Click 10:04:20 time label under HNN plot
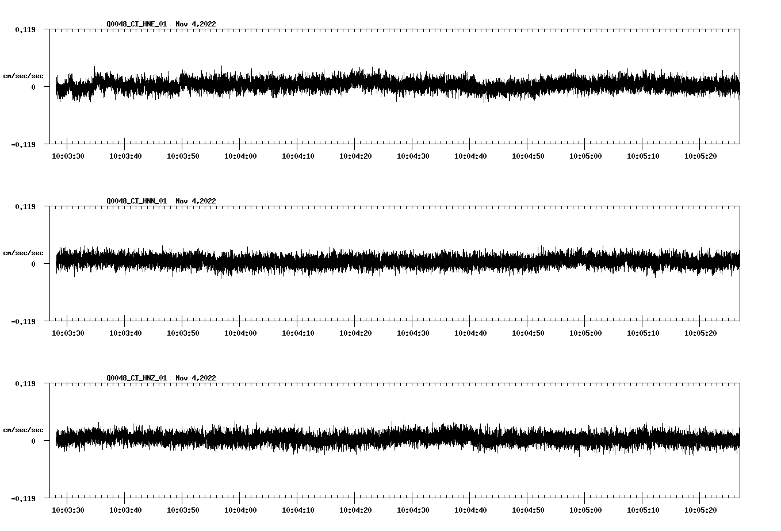 [x=355, y=333]
